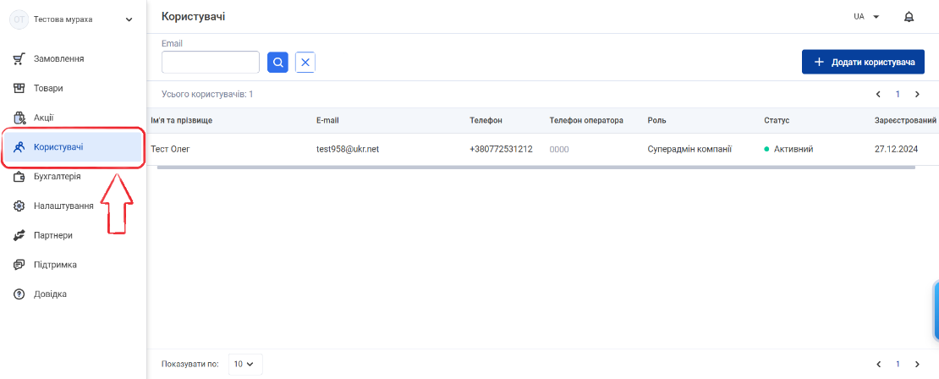
Task: Click registration date 27.12.2024
Action: coord(896,149)
